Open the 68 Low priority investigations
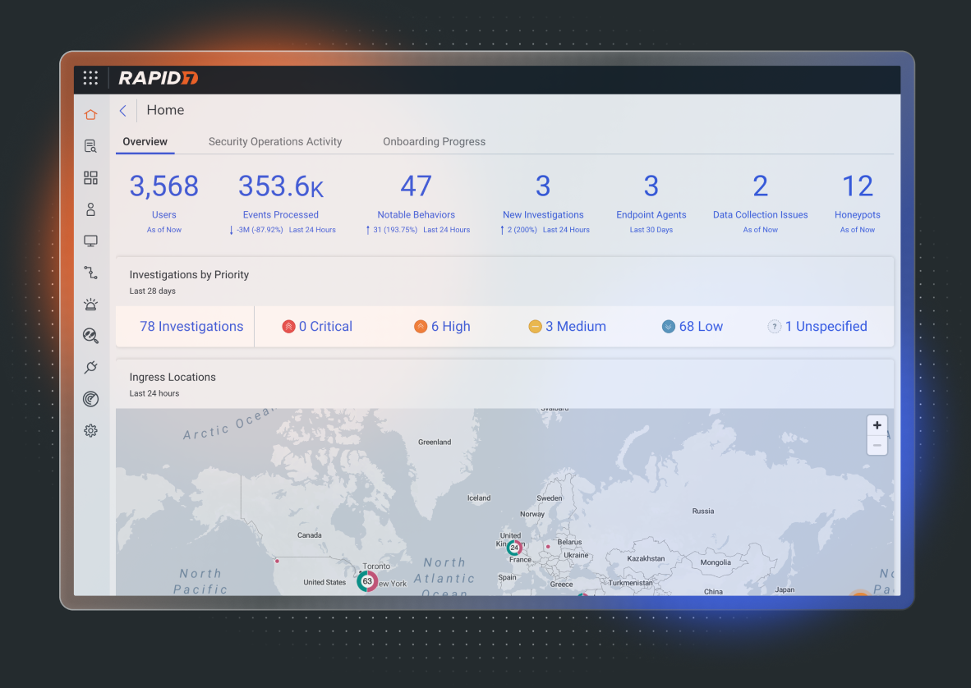The width and height of the screenshot is (971, 688). click(693, 327)
